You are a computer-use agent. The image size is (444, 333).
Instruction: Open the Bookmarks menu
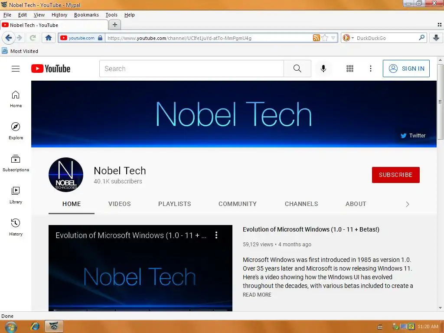[x=86, y=15]
